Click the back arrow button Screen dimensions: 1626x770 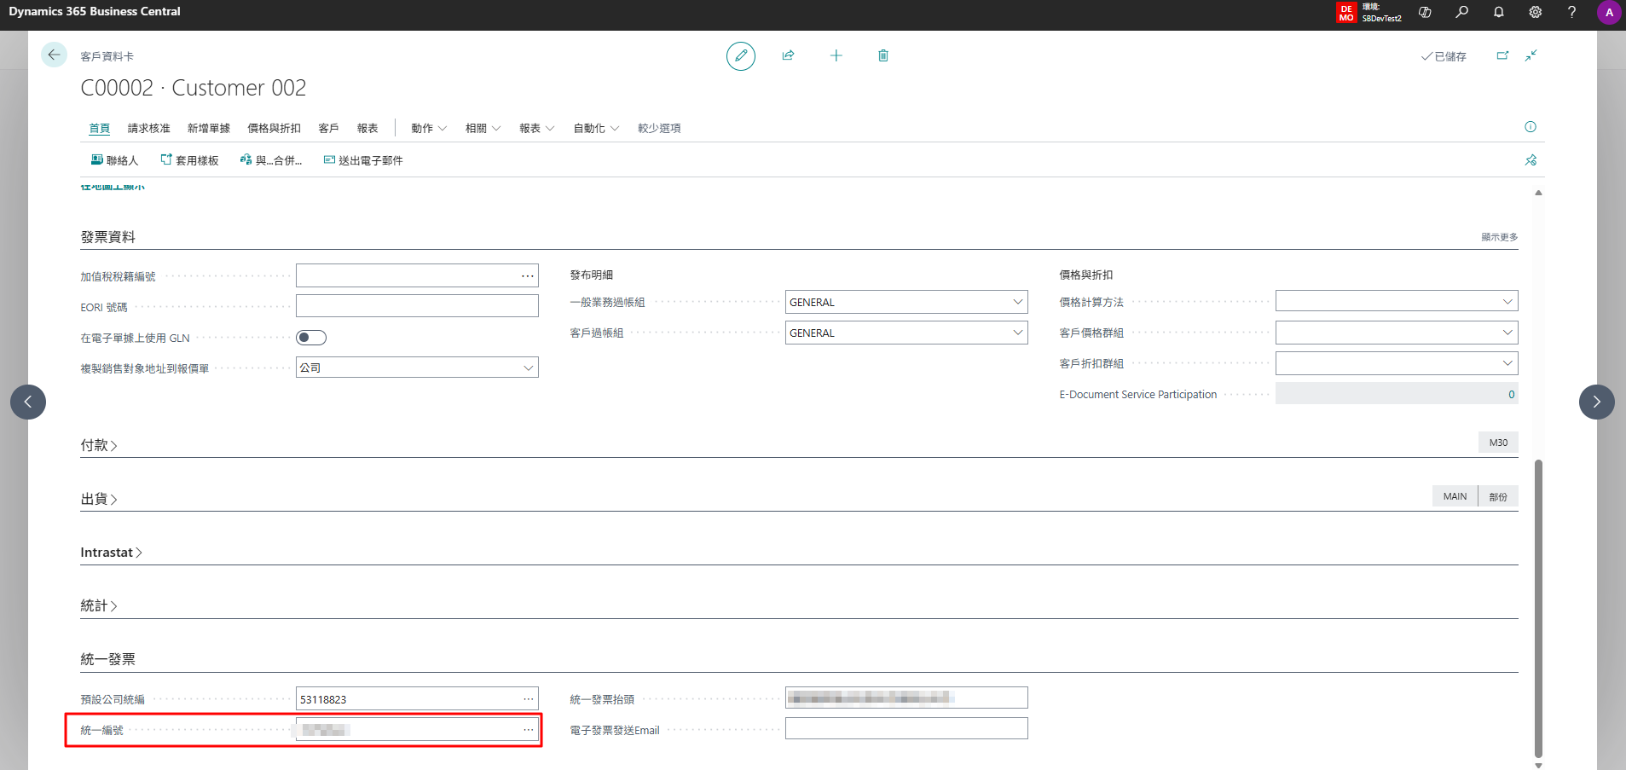54,55
